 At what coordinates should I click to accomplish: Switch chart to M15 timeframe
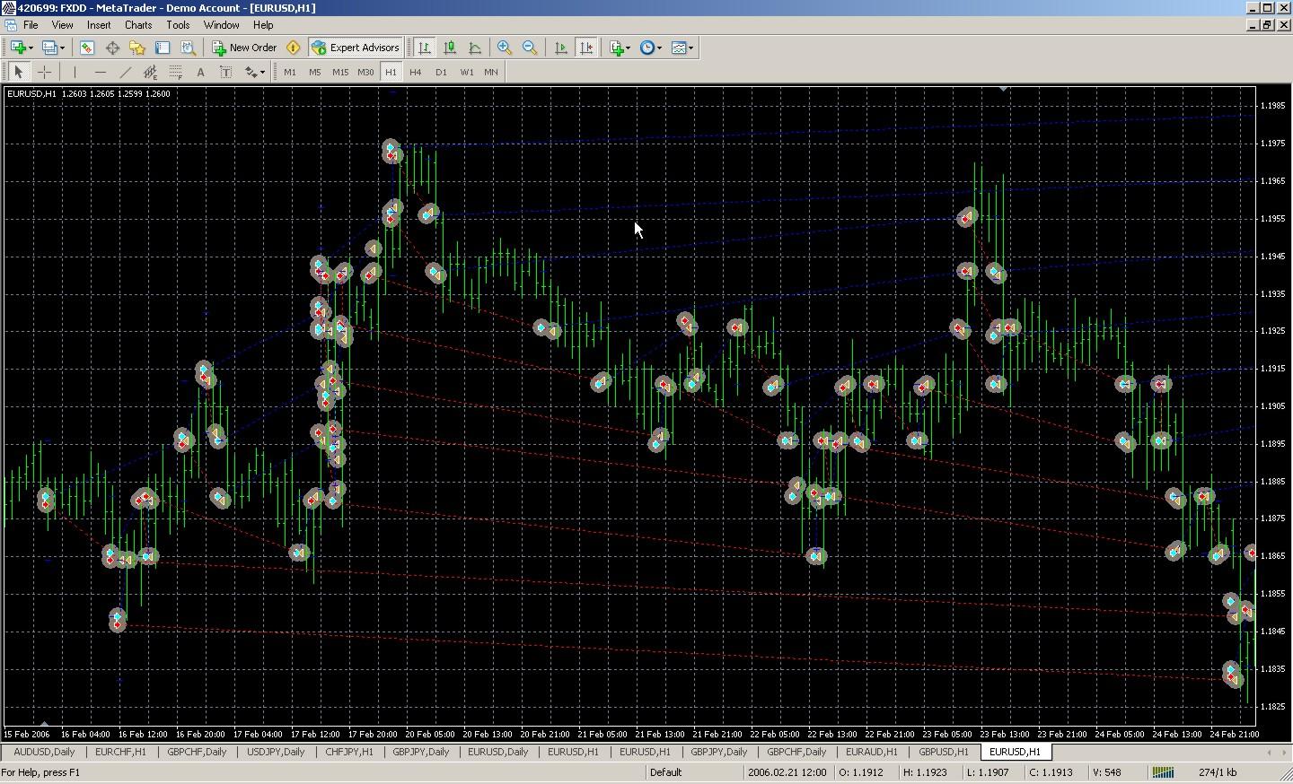coord(340,72)
